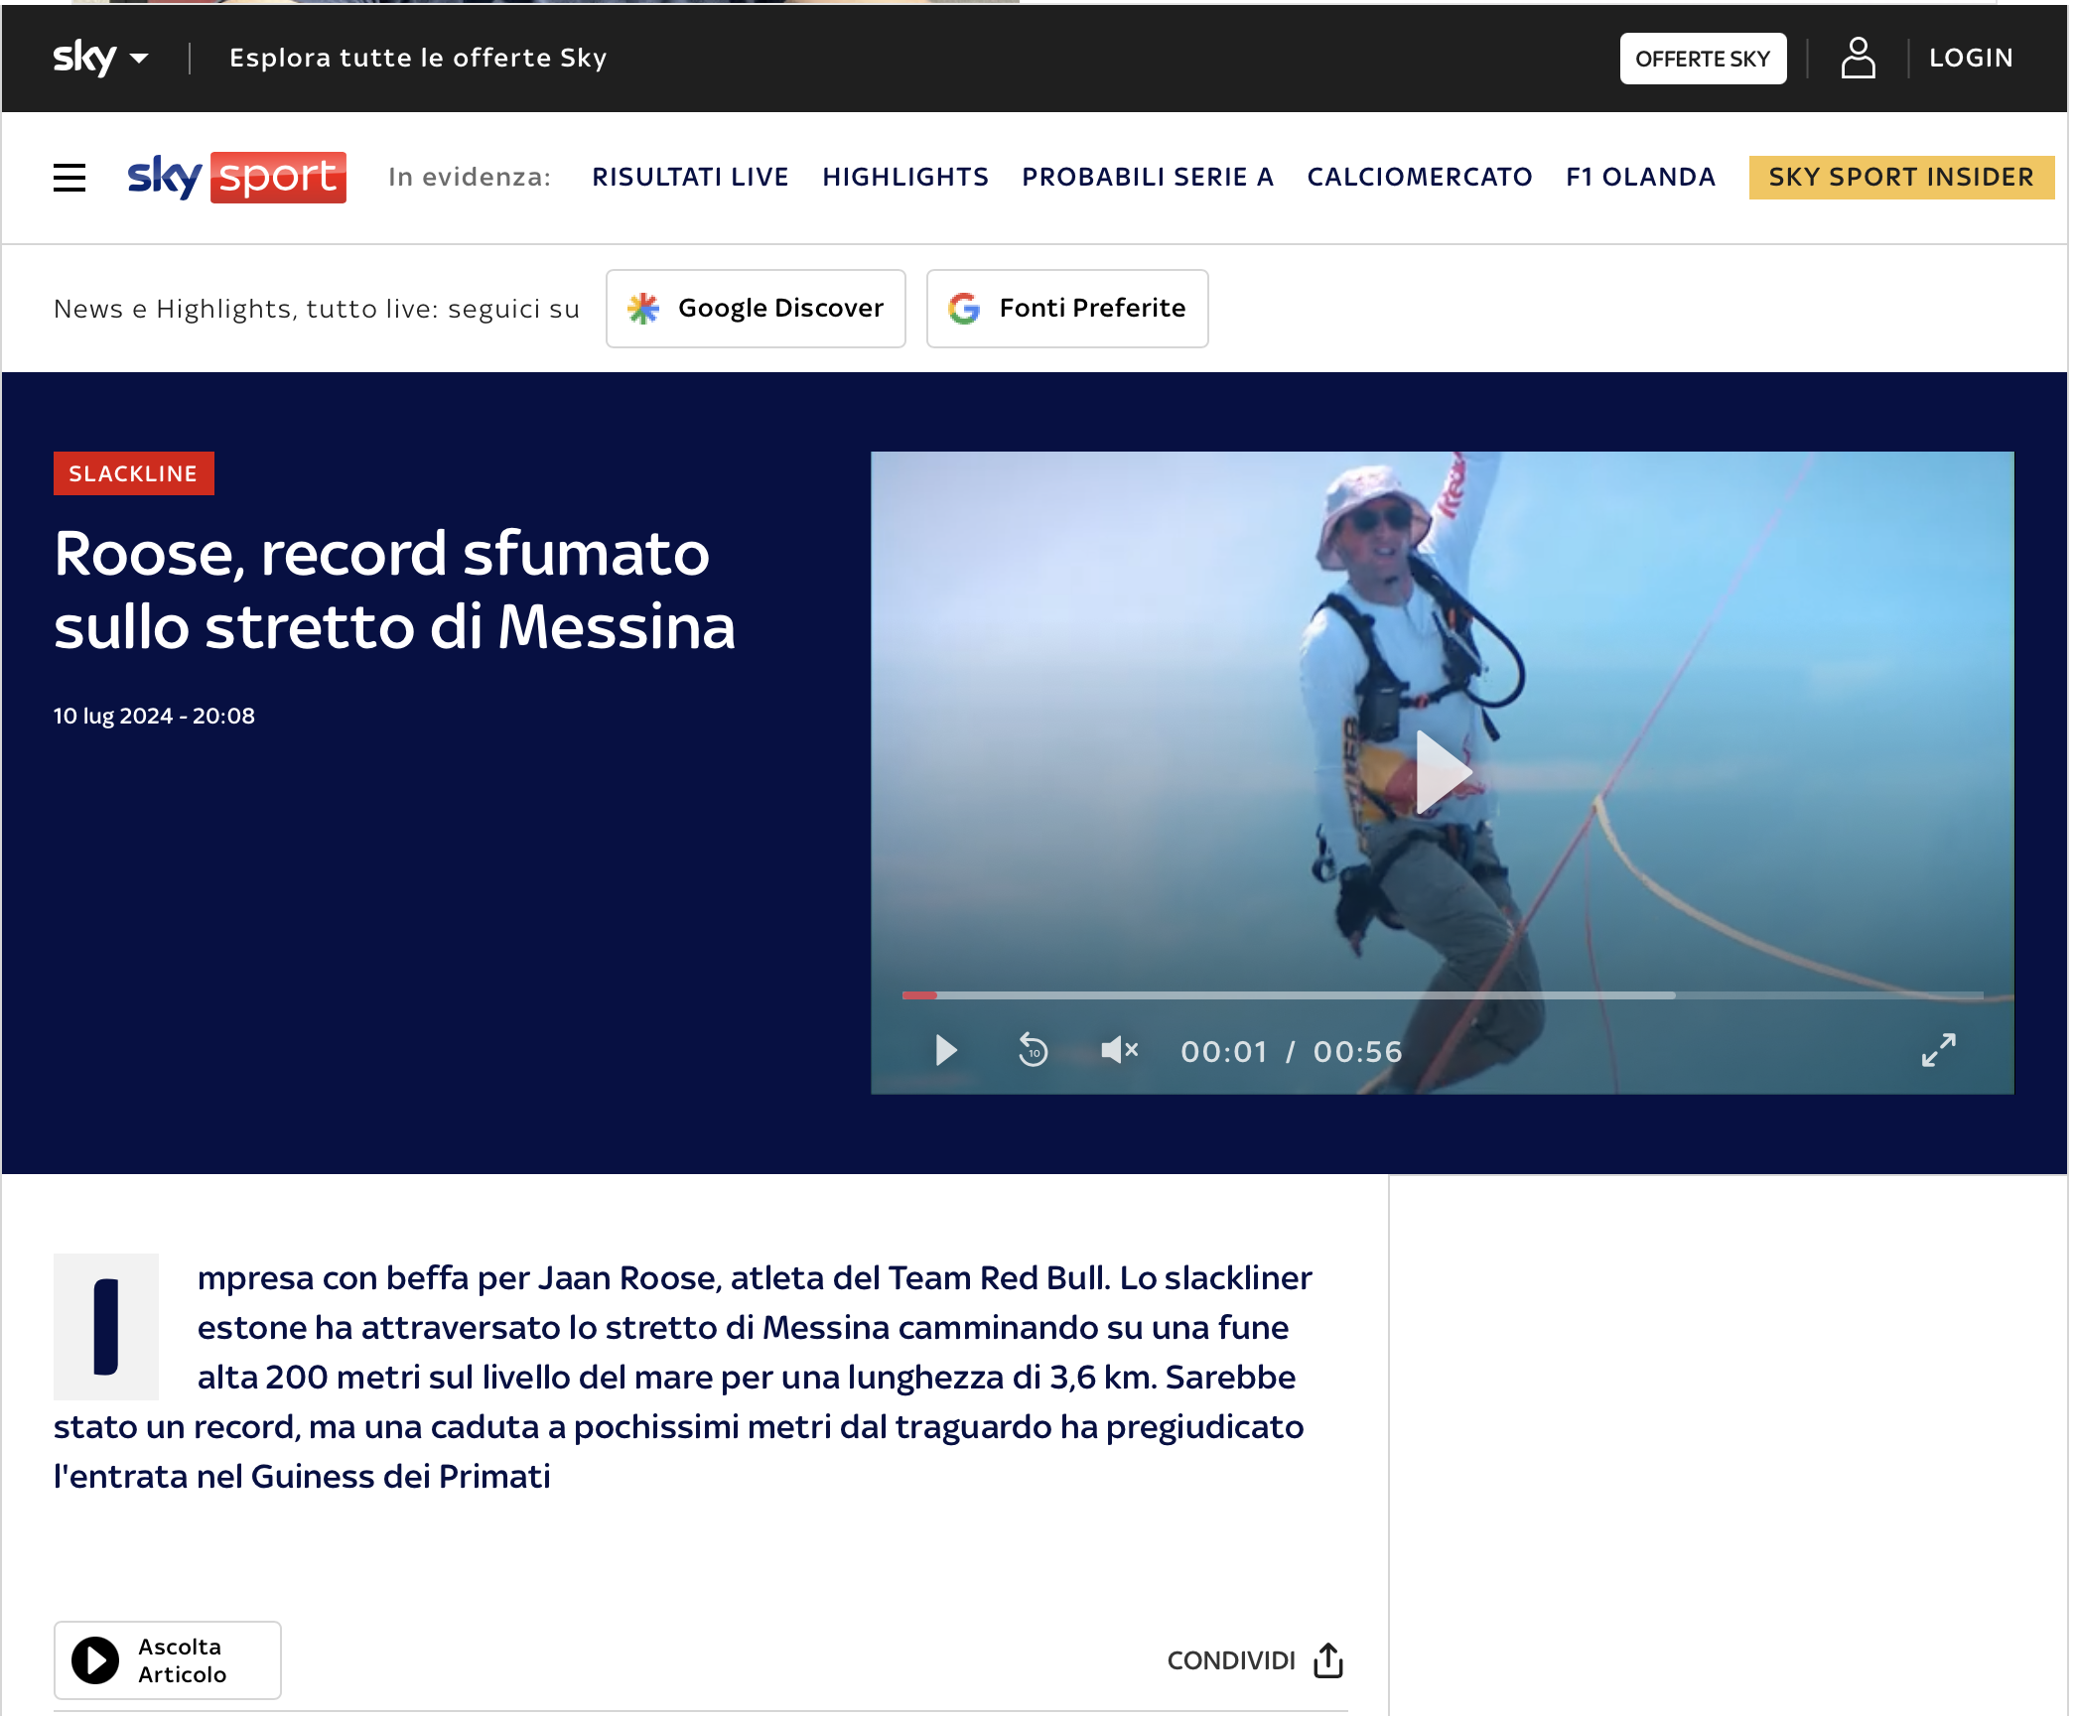2076x1716 pixels.
Task: Click the large center play overlay
Action: (x=1443, y=772)
